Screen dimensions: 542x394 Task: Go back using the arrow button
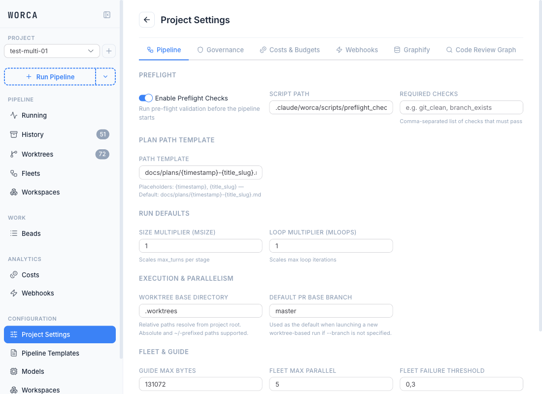(146, 20)
